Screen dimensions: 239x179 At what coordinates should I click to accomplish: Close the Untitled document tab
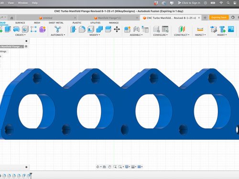(75, 18)
